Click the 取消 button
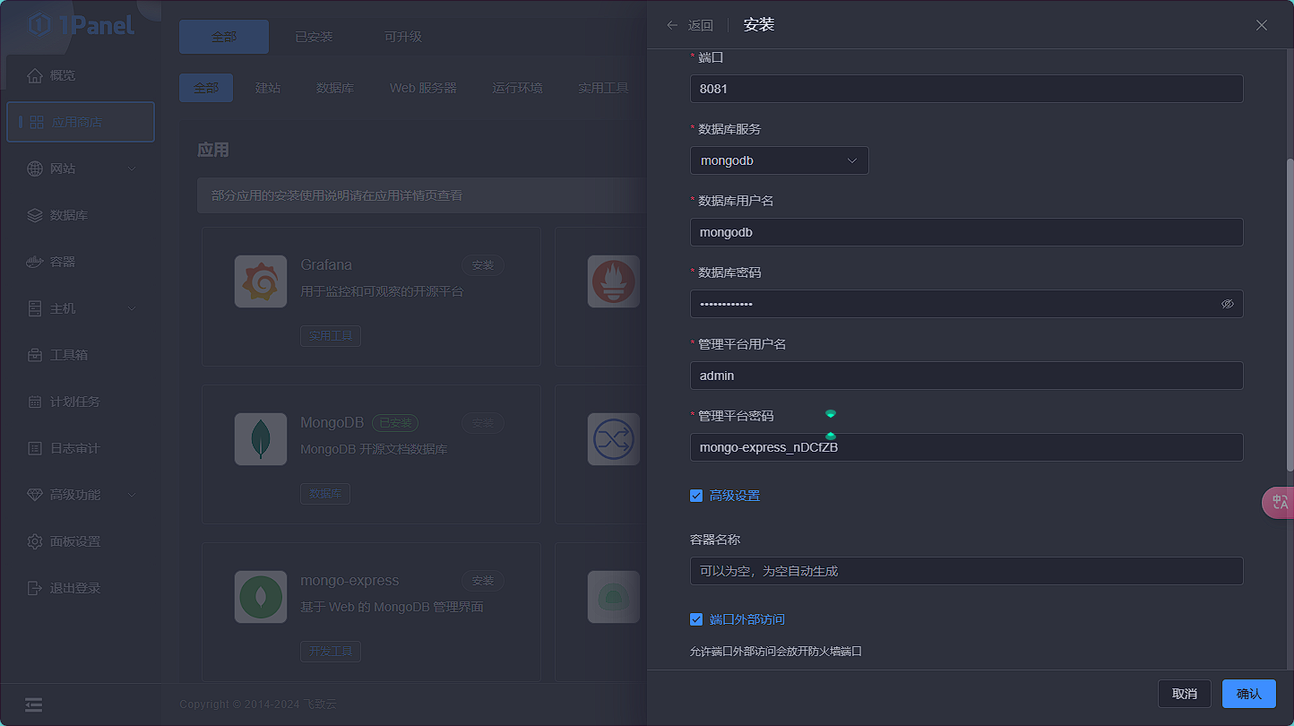 pyautogui.click(x=1184, y=694)
